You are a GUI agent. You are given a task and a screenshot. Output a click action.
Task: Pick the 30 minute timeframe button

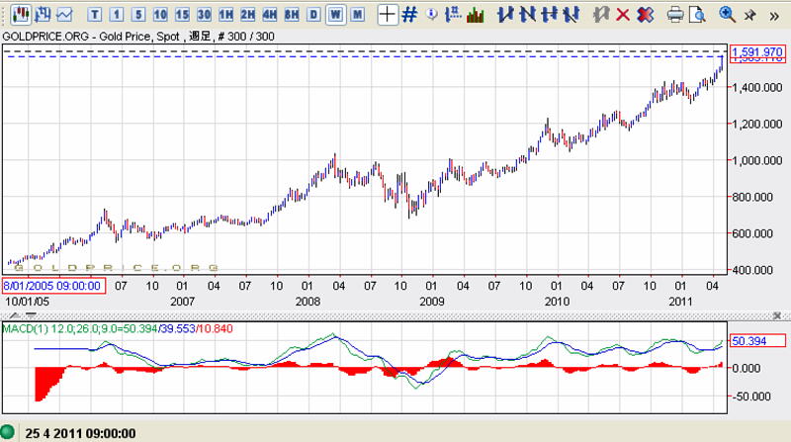coord(203,15)
